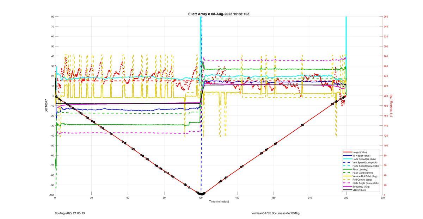Click the left y-axis label "p6710577"

46,106
